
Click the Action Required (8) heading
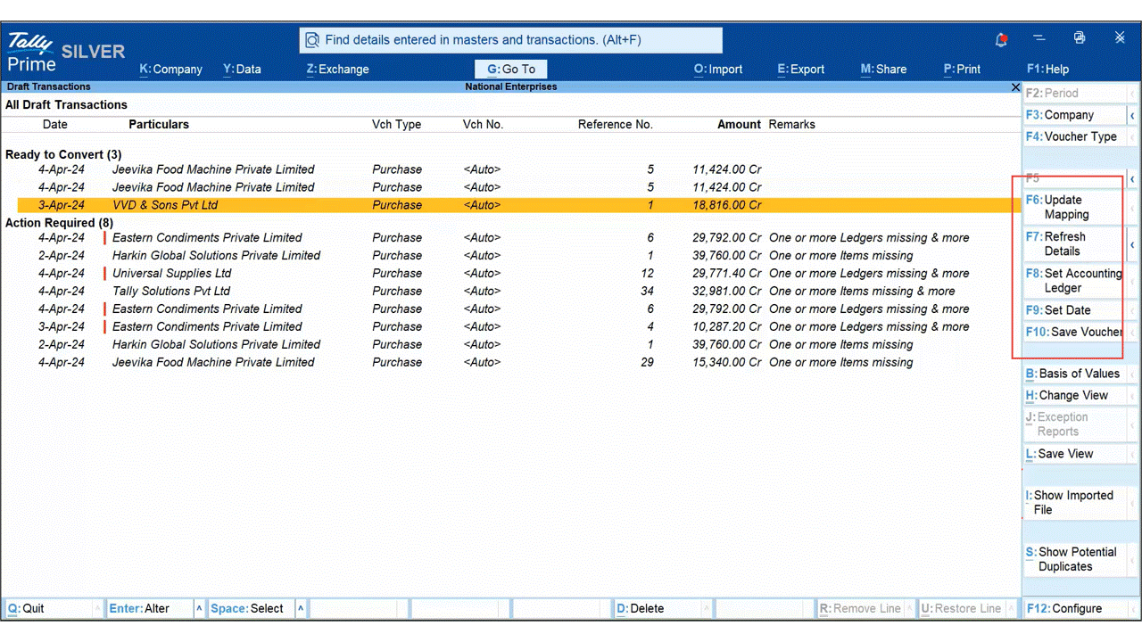point(60,223)
